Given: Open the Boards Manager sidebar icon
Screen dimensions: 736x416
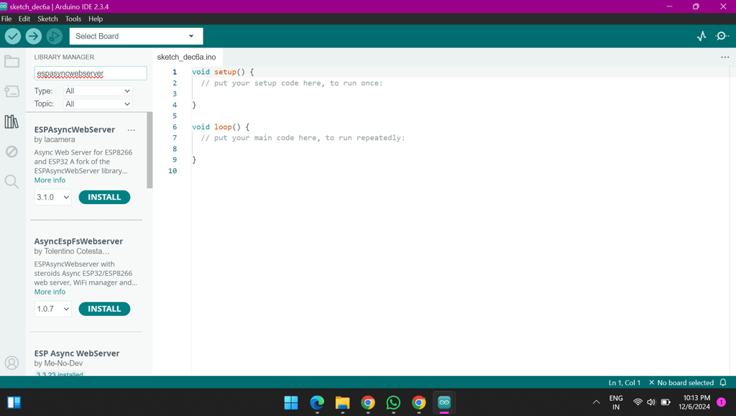Looking at the screenshot, I should pyautogui.click(x=11, y=91).
